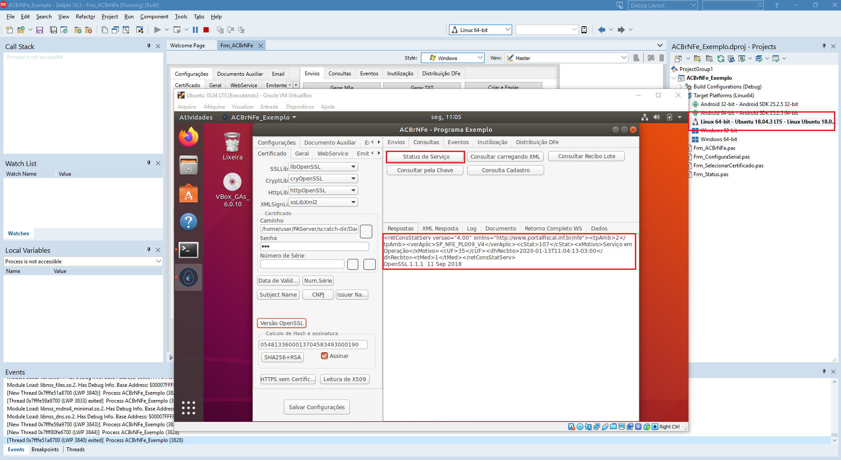Select Frm_Status.pas in project tree
The height and width of the screenshot is (460, 841).
pyautogui.click(x=711, y=174)
